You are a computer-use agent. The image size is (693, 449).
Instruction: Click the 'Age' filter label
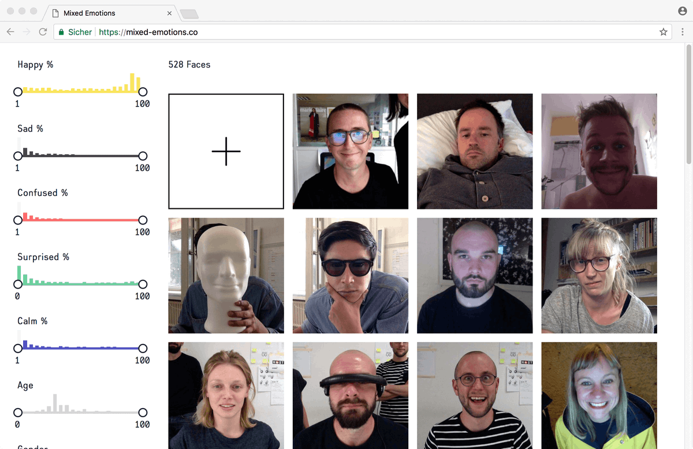(25, 386)
